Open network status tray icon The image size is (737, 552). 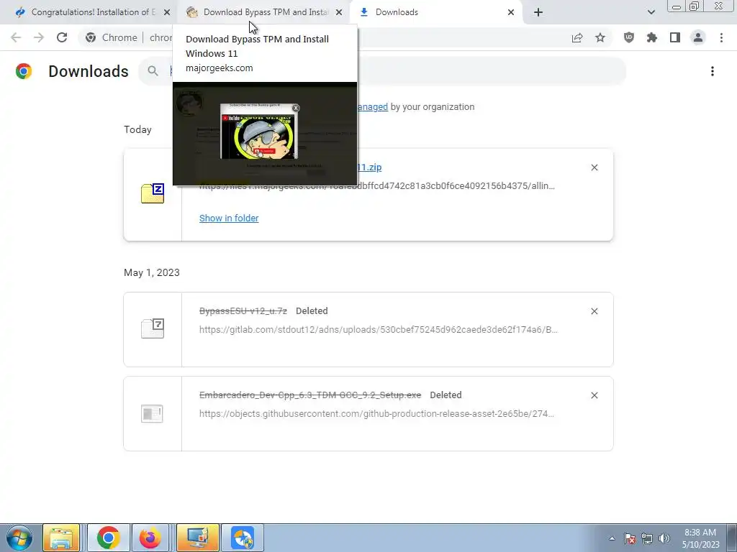(647, 538)
